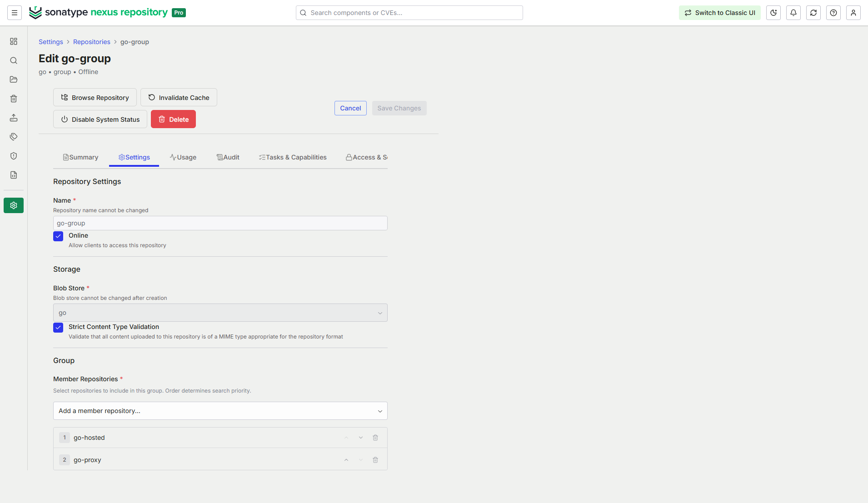Image resolution: width=868 pixels, height=503 pixels.
Task: Click the go-group breadcrumb text
Action: pyautogui.click(x=135, y=42)
